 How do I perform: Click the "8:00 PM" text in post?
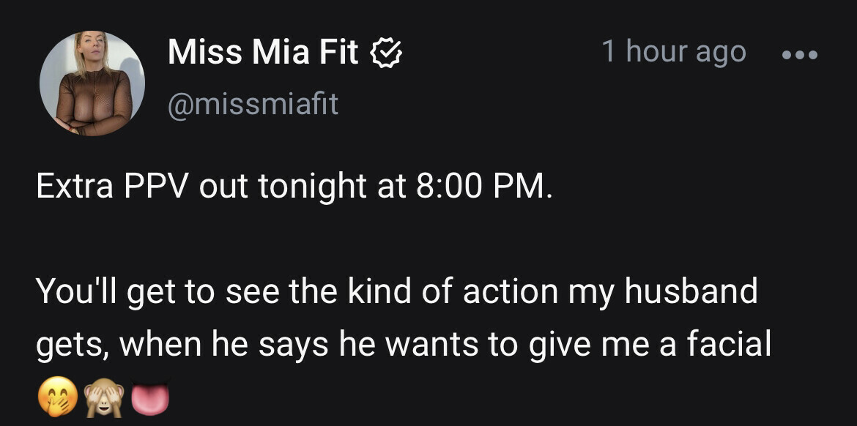[x=480, y=188]
